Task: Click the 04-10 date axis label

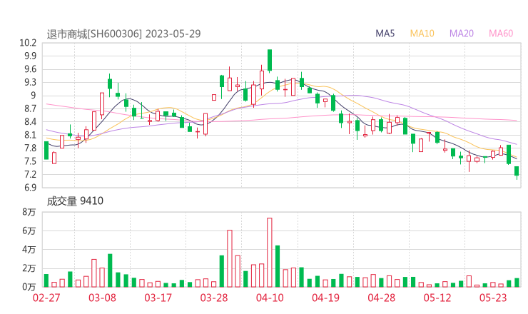Action: 270,298
